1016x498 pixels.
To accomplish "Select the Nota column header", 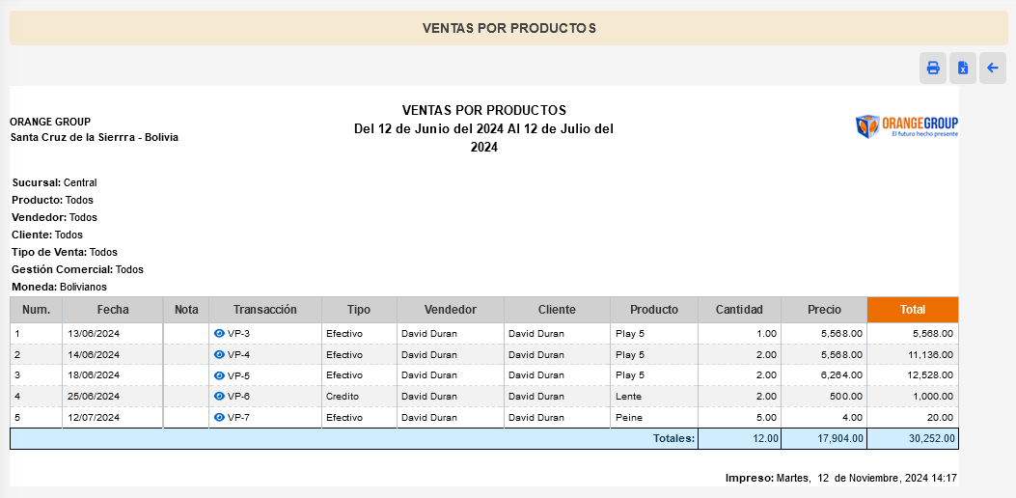I will click(x=186, y=310).
